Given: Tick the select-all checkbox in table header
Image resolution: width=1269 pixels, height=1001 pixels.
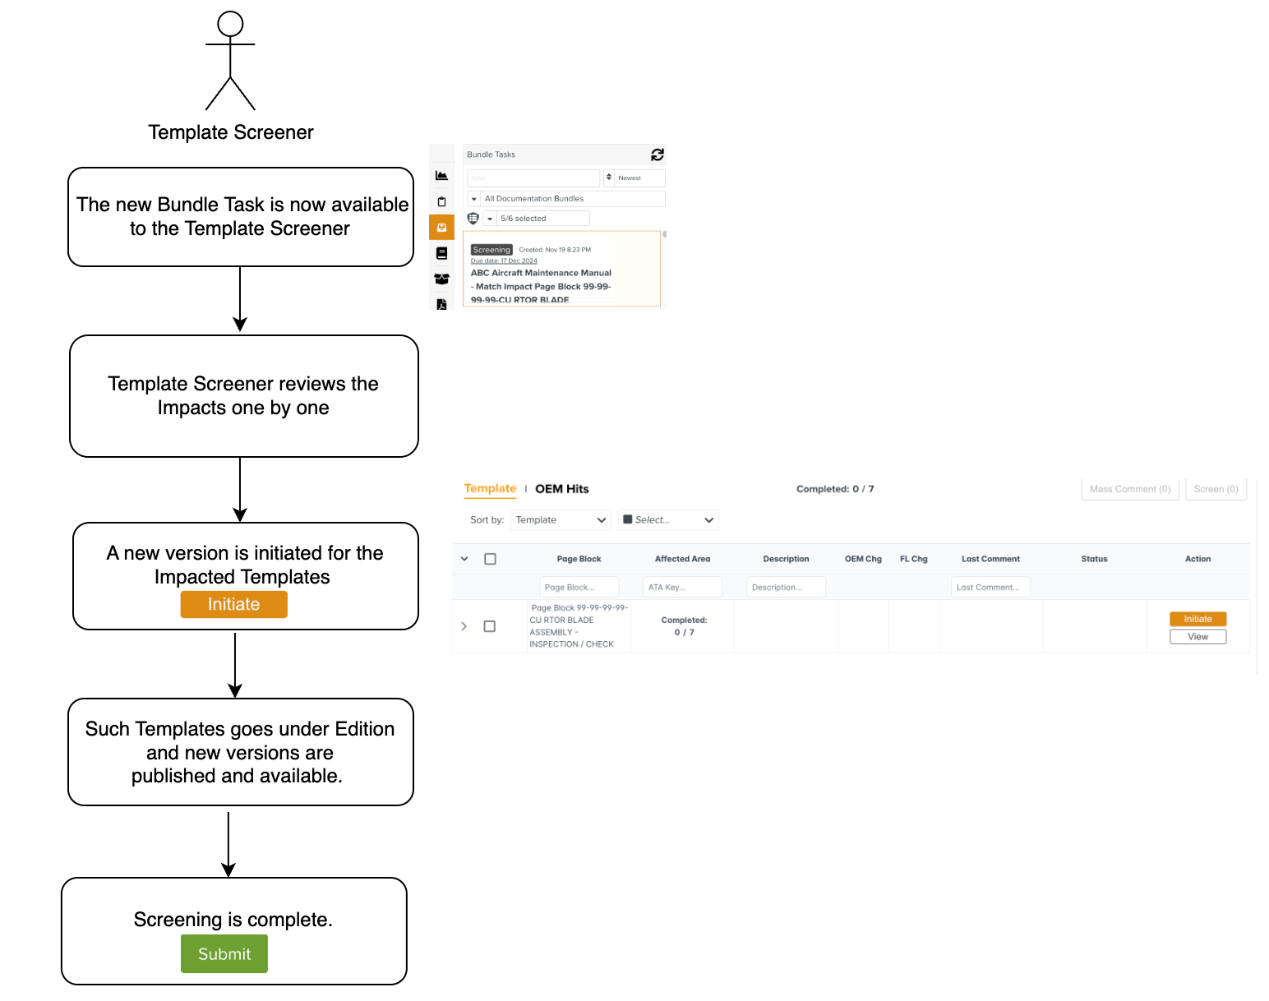Looking at the screenshot, I should (x=490, y=559).
